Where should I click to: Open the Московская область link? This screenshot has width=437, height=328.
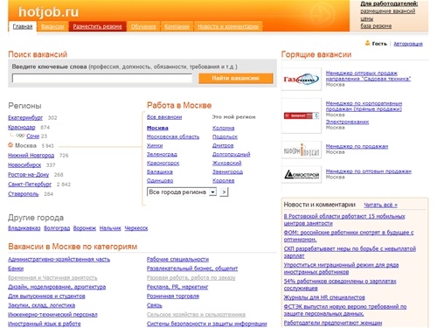click(173, 136)
